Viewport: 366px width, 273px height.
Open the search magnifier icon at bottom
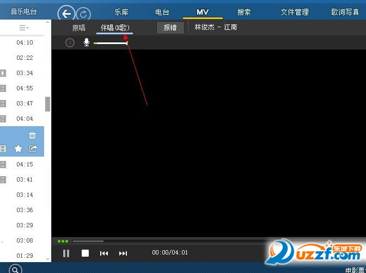[15, 269]
